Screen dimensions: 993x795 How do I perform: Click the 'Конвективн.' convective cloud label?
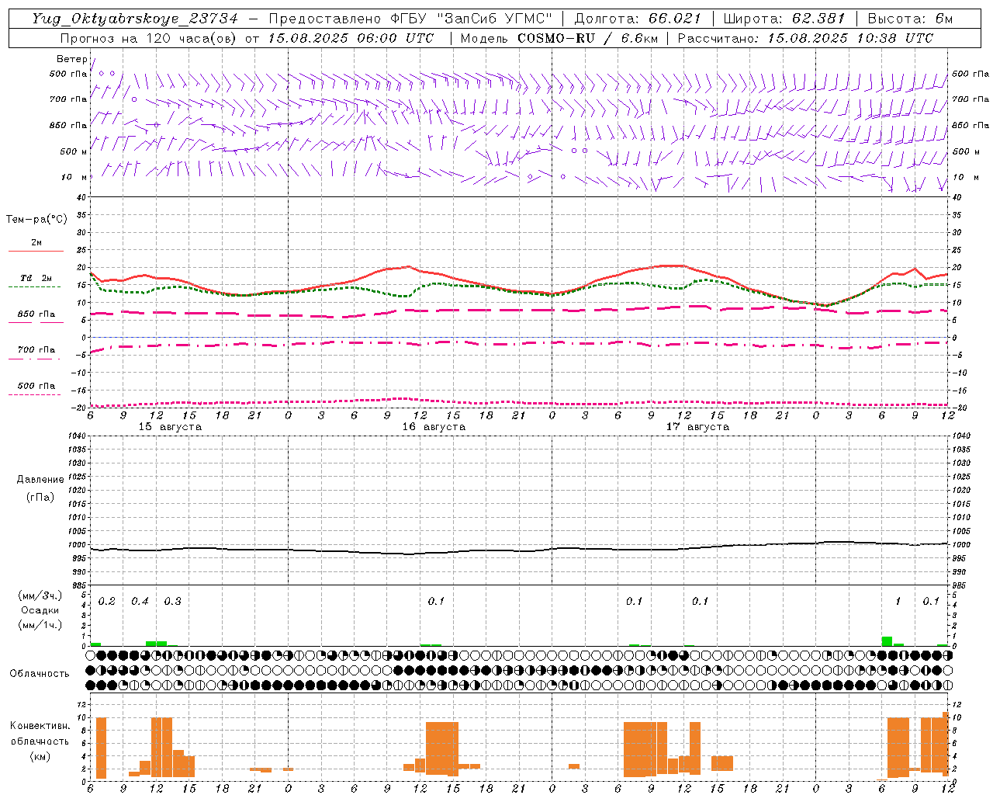tap(40, 726)
